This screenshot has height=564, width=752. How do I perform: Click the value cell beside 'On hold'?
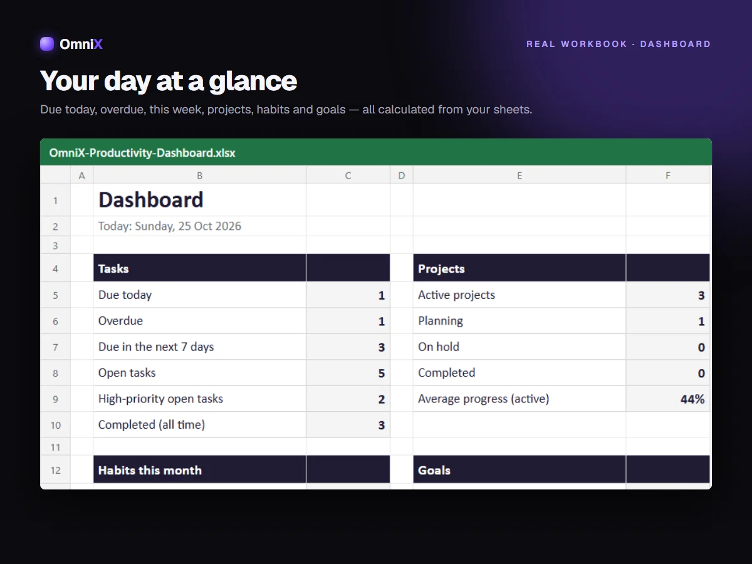[668, 347]
